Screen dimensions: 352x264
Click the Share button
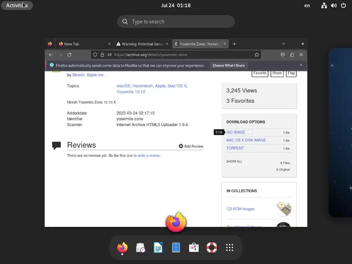(277, 74)
